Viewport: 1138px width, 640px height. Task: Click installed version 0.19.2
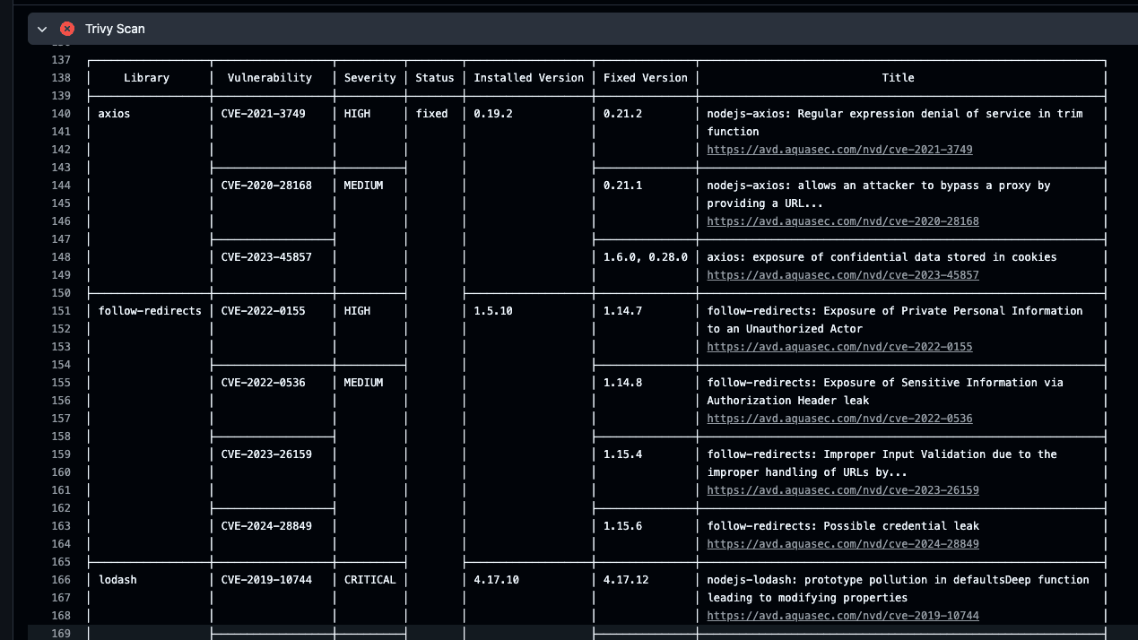point(493,114)
